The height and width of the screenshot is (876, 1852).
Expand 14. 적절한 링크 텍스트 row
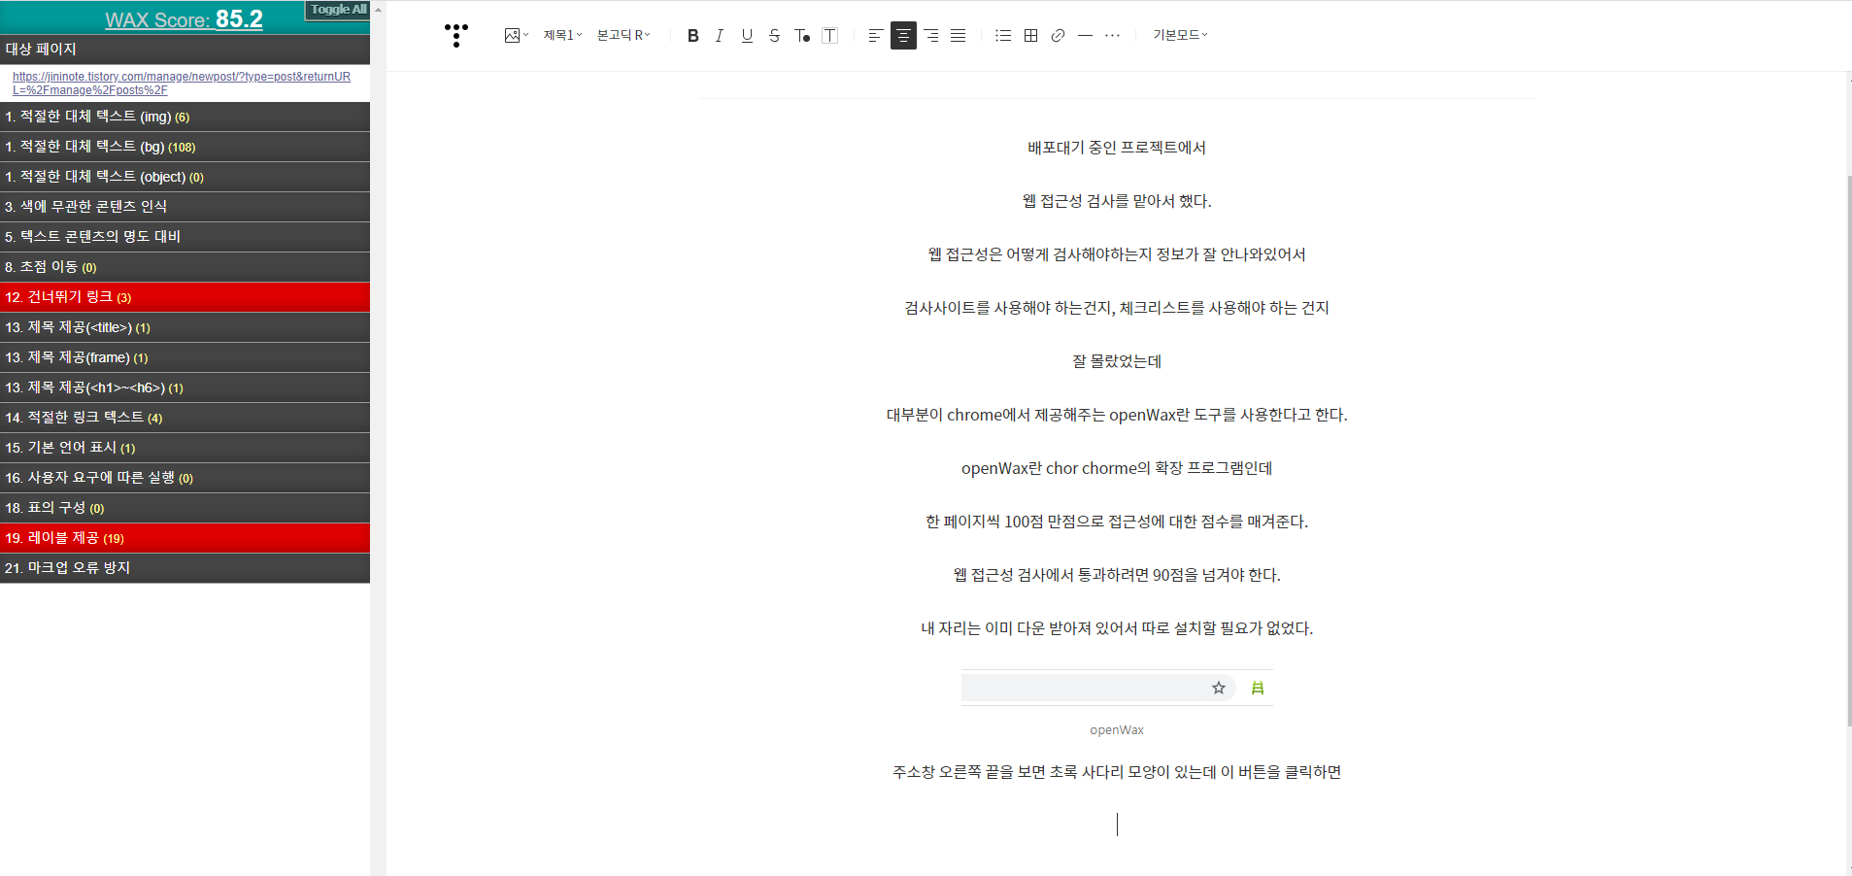click(x=185, y=418)
